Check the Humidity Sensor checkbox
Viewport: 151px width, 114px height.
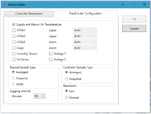pos(13,54)
